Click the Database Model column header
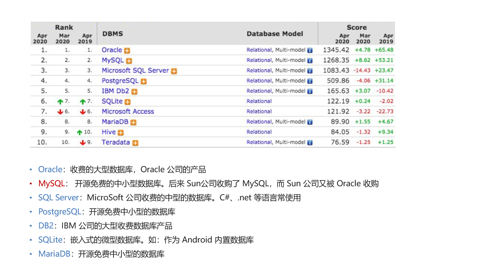 pyautogui.click(x=275, y=34)
